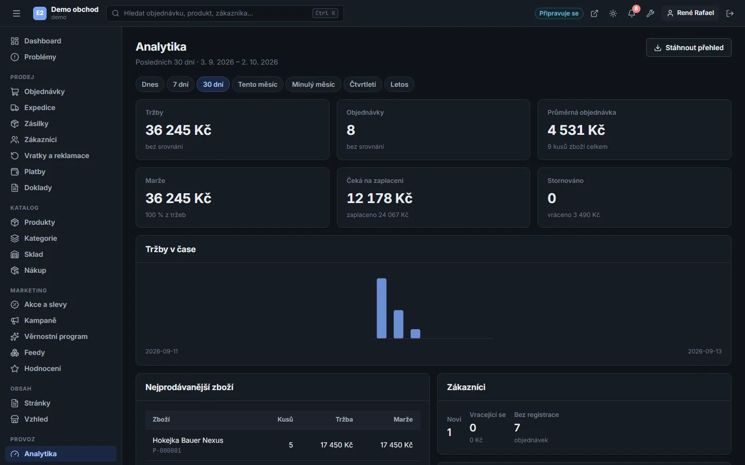Open Problémy in sidebar
Image resolution: width=745 pixels, height=465 pixels.
coord(61,57)
